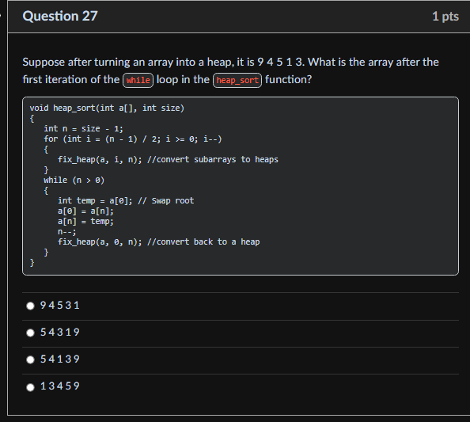Image resolution: width=470 pixels, height=422 pixels.
Task: Select the answer option 1 3 4 5 9
Action: pyautogui.click(x=30, y=387)
